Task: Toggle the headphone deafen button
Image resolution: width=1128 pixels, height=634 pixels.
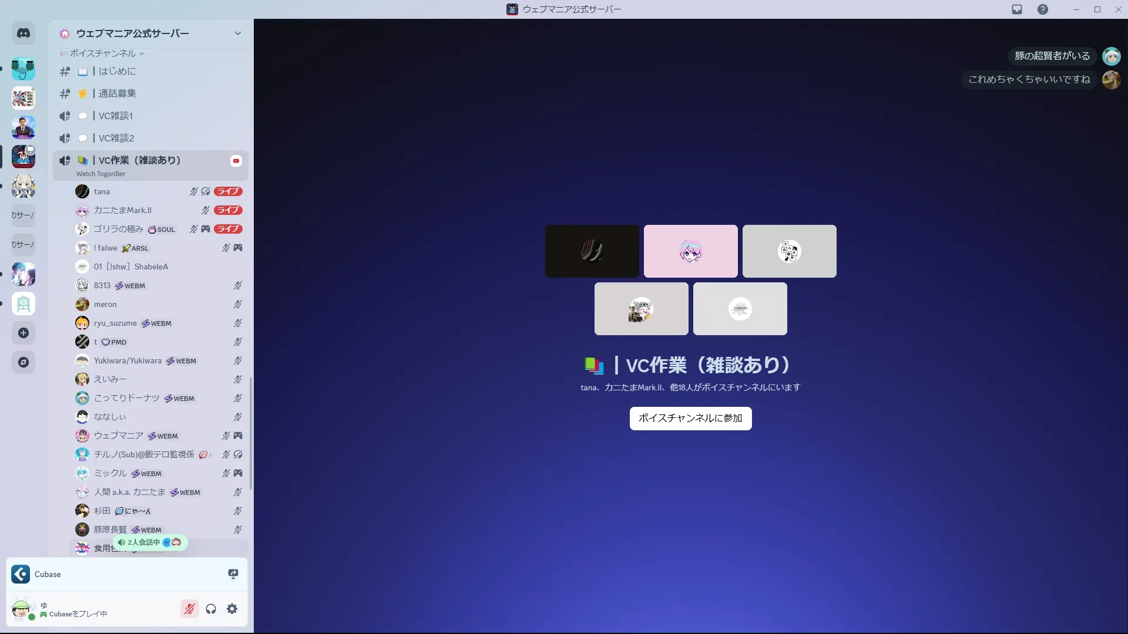Action: tap(211, 609)
